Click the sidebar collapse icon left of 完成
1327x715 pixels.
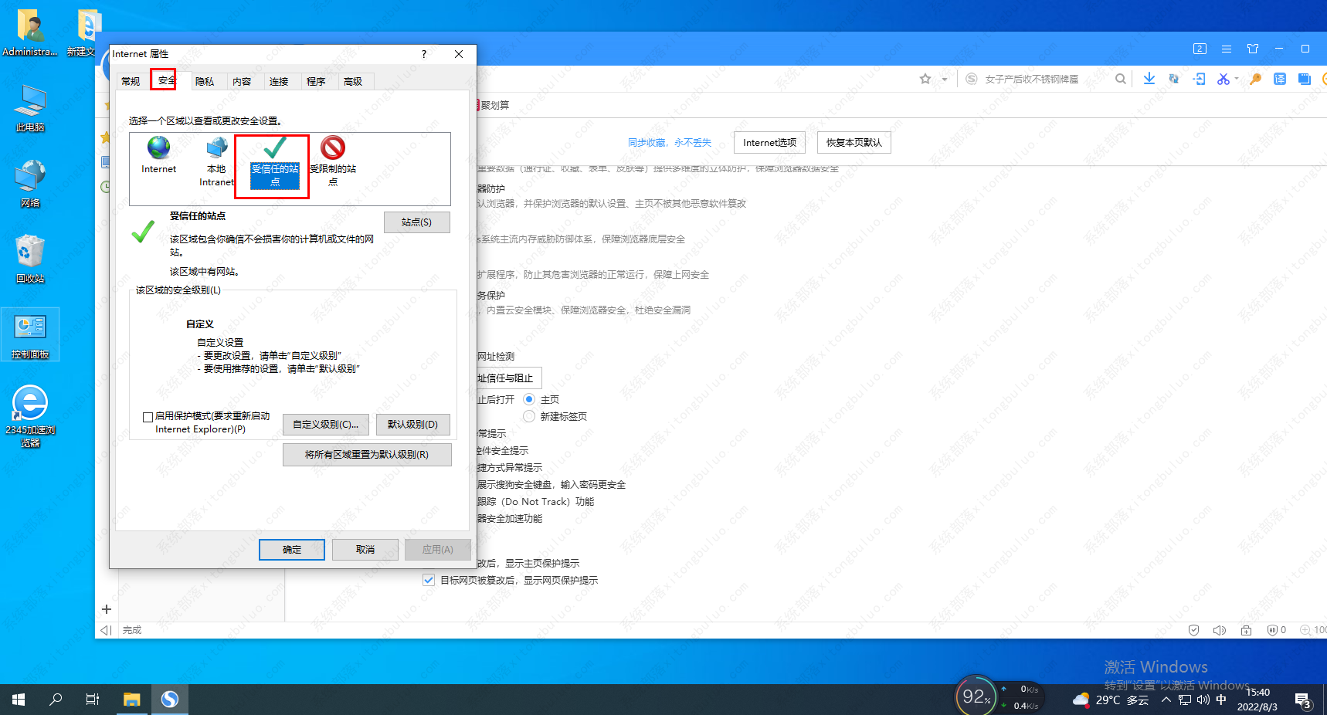[107, 630]
